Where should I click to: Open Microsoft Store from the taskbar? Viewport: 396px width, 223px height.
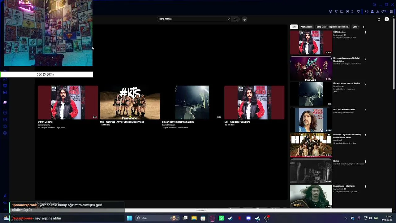point(203,218)
